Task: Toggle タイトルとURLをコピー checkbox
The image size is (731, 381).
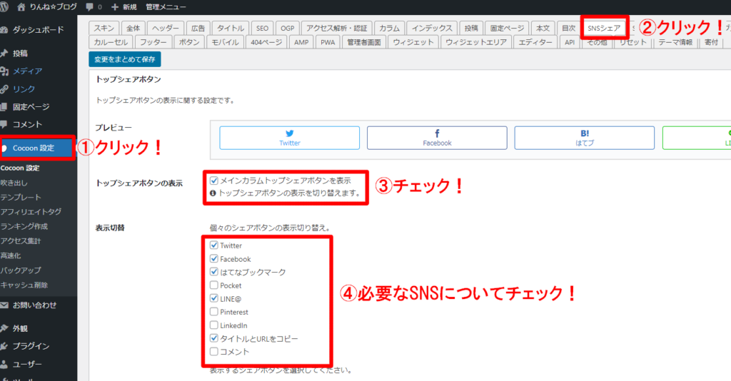Action: pyautogui.click(x=214, y=338)
